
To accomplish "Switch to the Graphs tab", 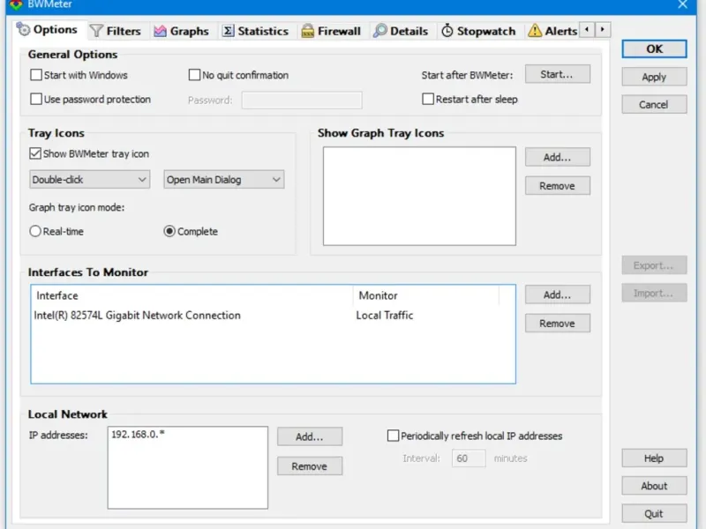I will click(182, 31).
